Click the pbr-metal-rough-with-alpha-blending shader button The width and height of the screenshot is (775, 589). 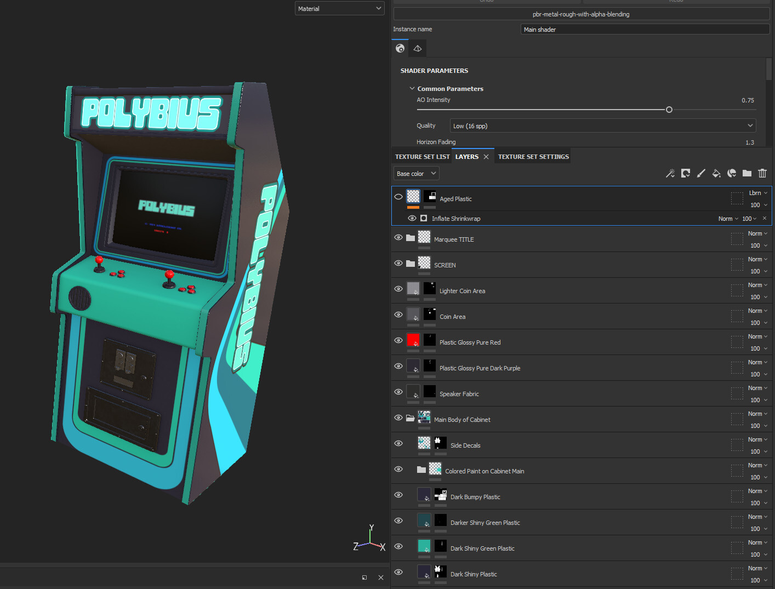point(581,14)
